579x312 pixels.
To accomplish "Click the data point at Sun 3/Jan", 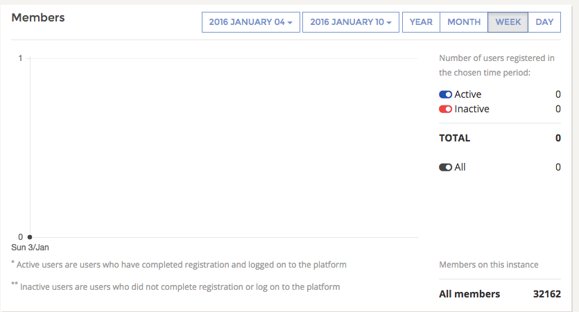I will (x=30, y=237).
